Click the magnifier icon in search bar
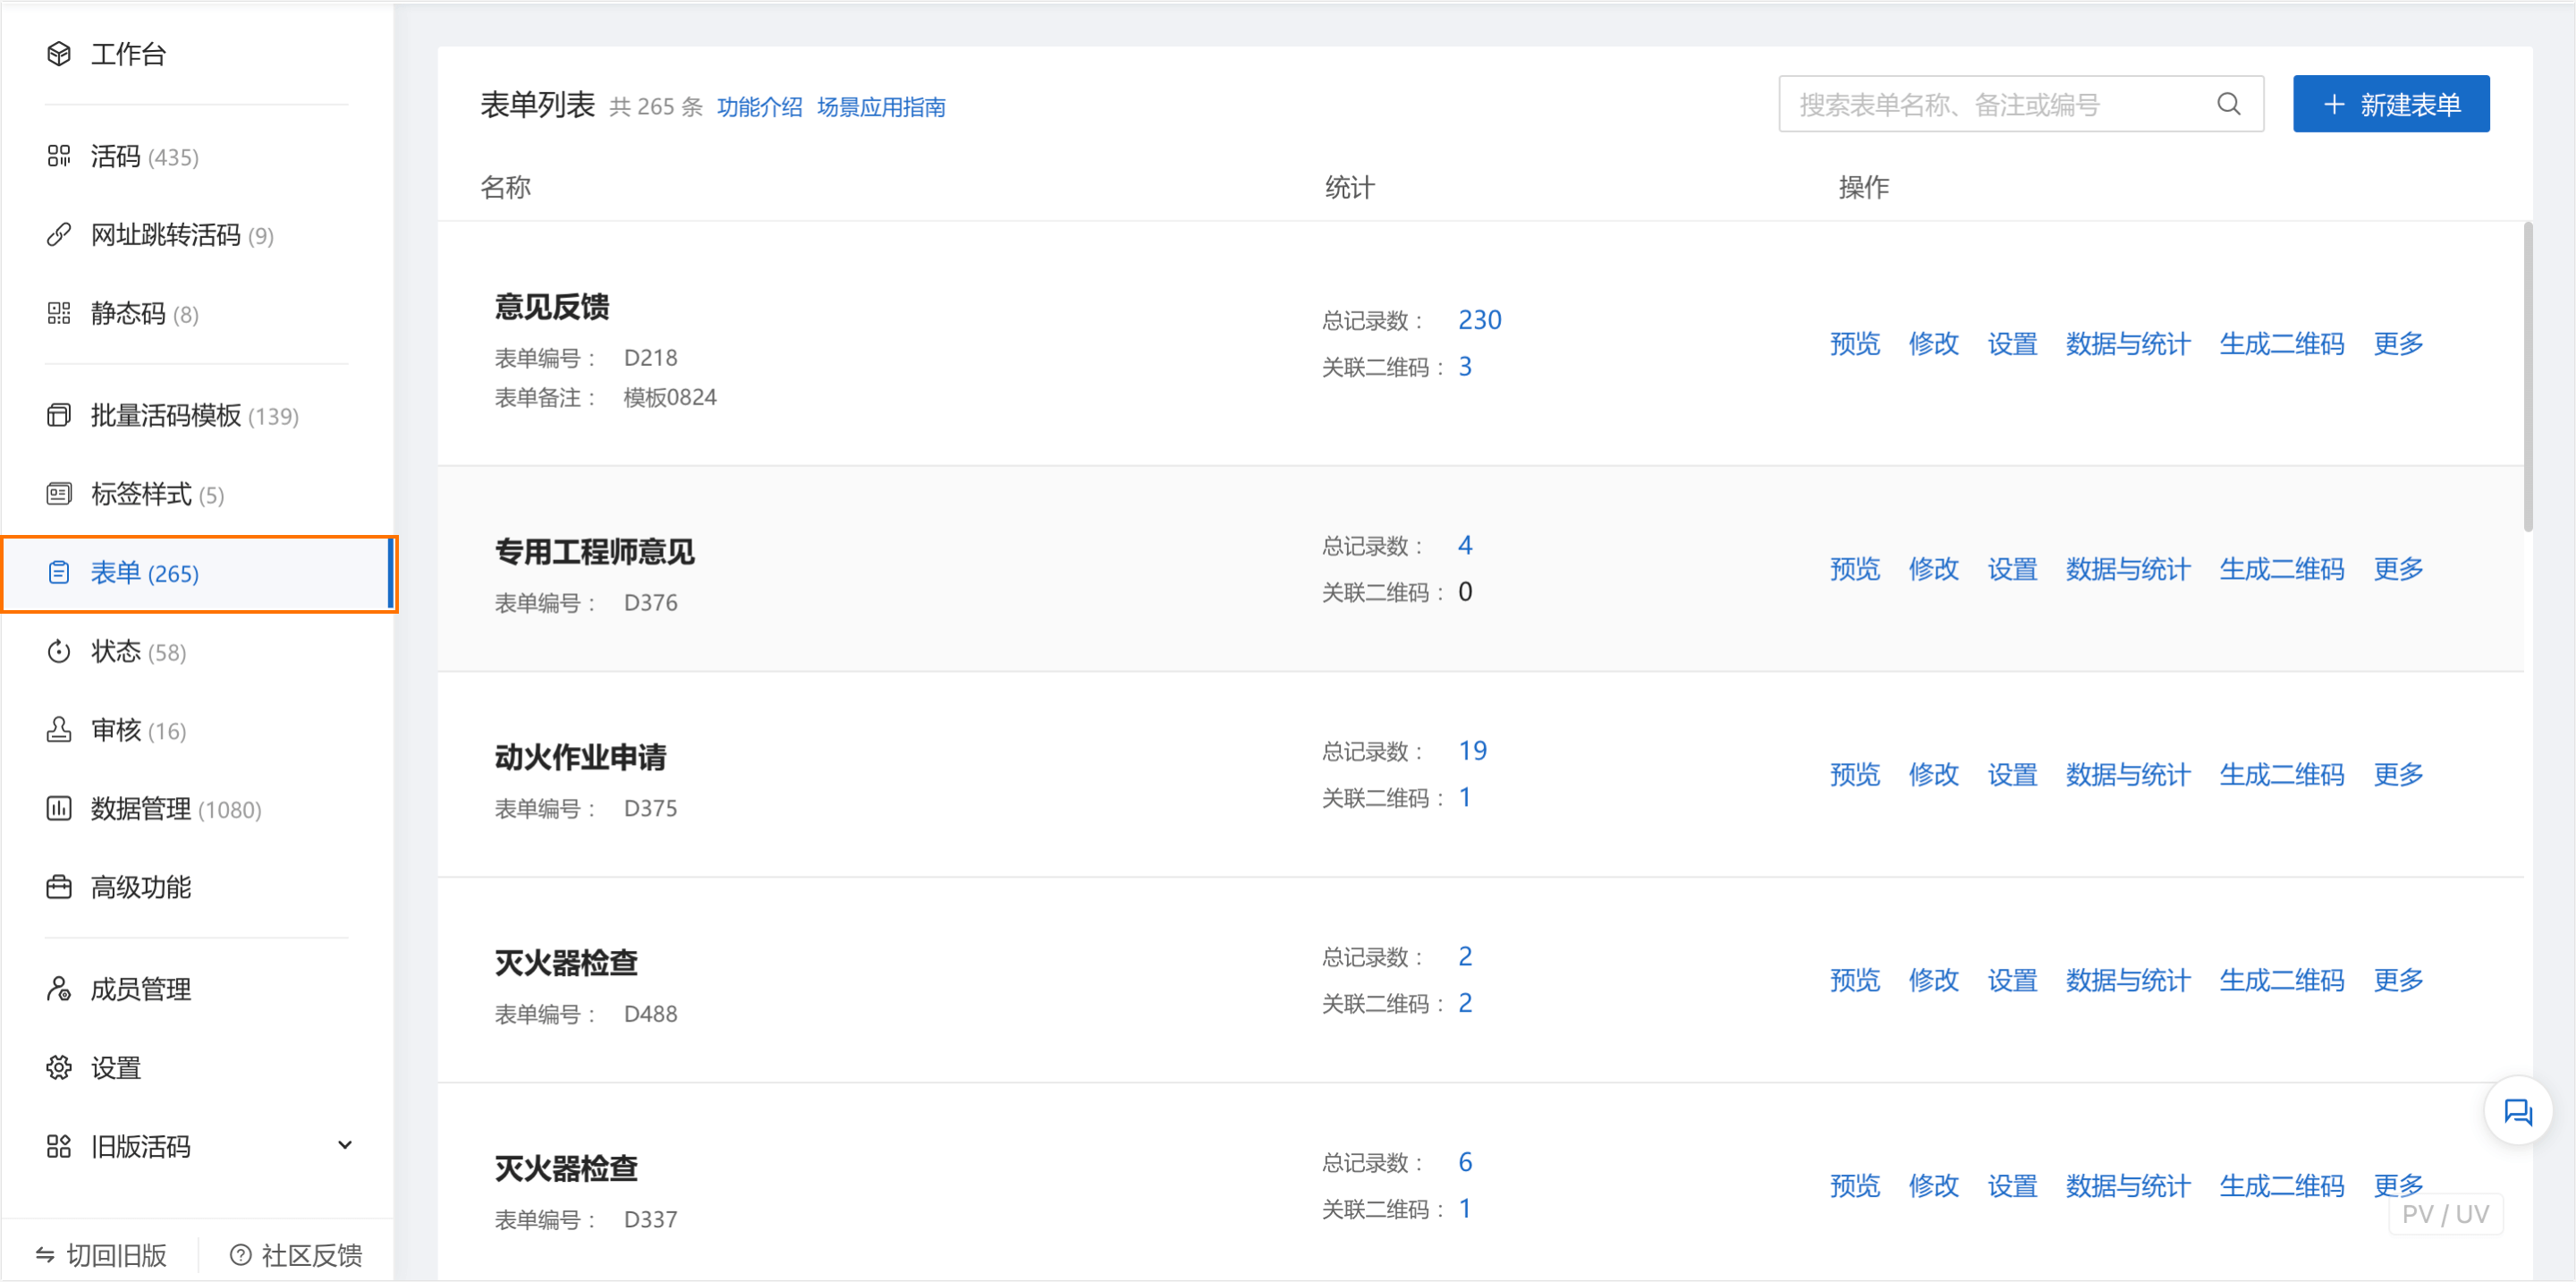 pyautogui.click(x=2228, y=103)
